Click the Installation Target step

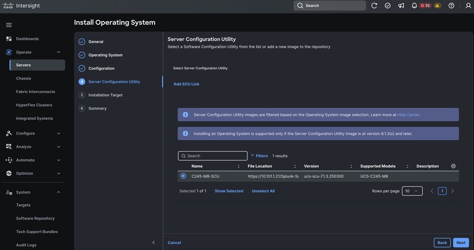click(x=105, y=95)
